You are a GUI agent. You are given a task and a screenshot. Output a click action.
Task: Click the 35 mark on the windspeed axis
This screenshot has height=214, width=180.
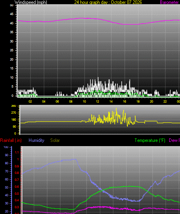tap(12, 32)
